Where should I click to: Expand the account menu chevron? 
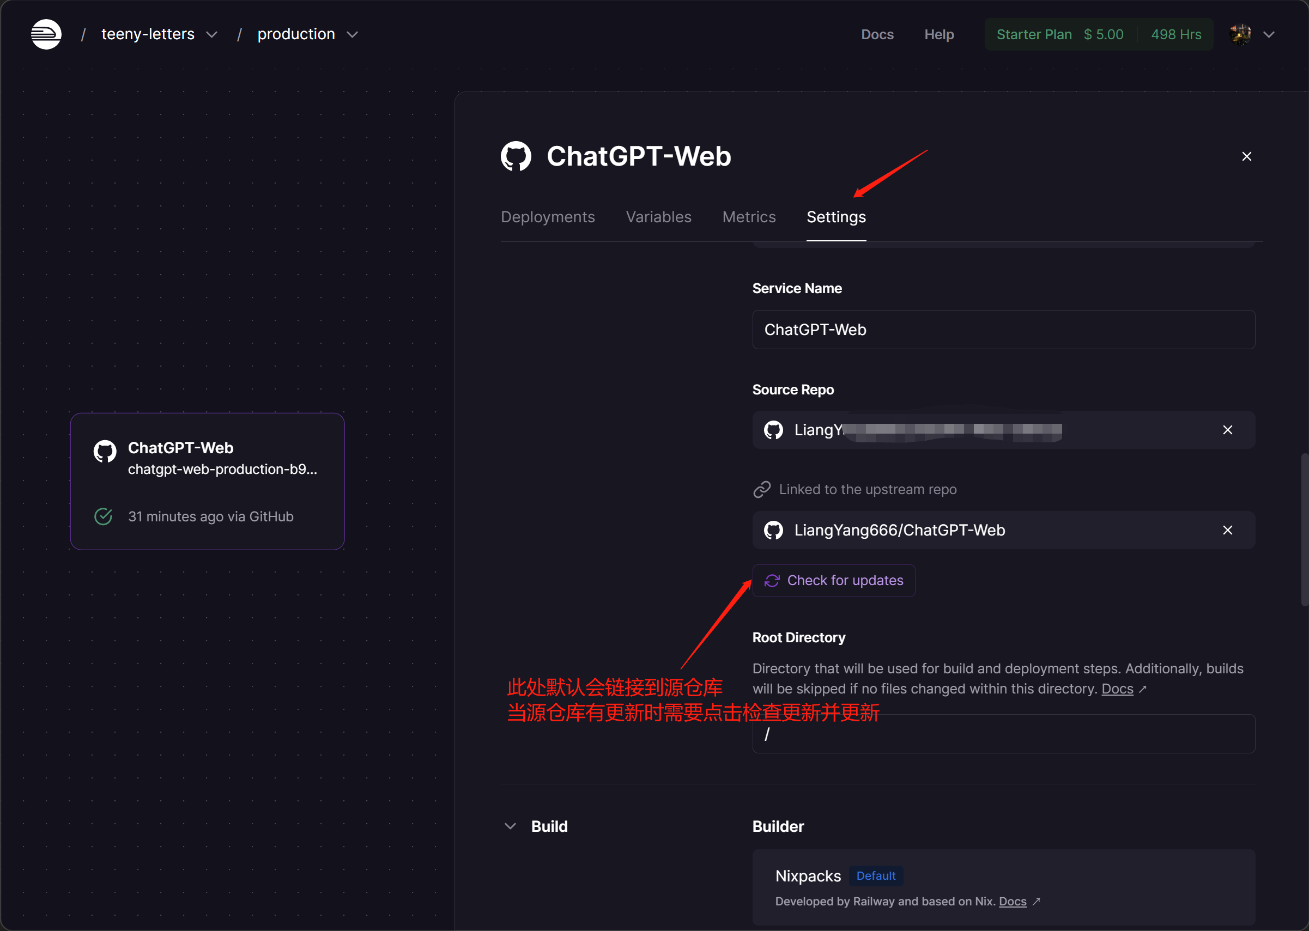click(1269, 34)
